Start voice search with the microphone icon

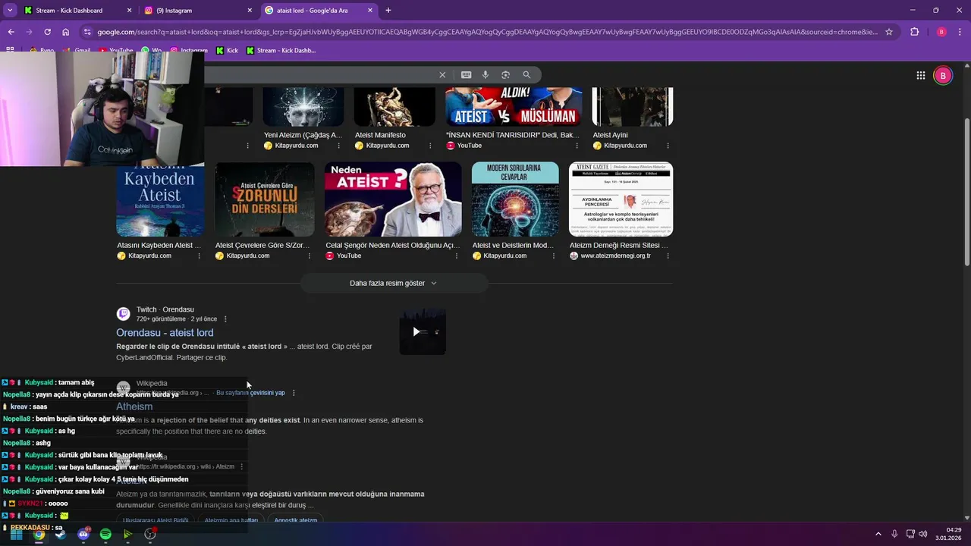485,75
